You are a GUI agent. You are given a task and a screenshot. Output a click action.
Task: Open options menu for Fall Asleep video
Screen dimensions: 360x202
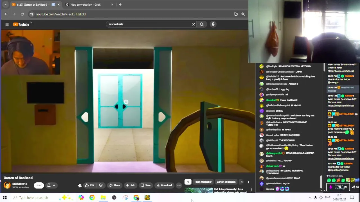[x=251, y=190]
